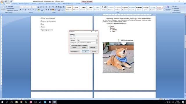Select the Обычный style in gallery

[x=69, y=8]
